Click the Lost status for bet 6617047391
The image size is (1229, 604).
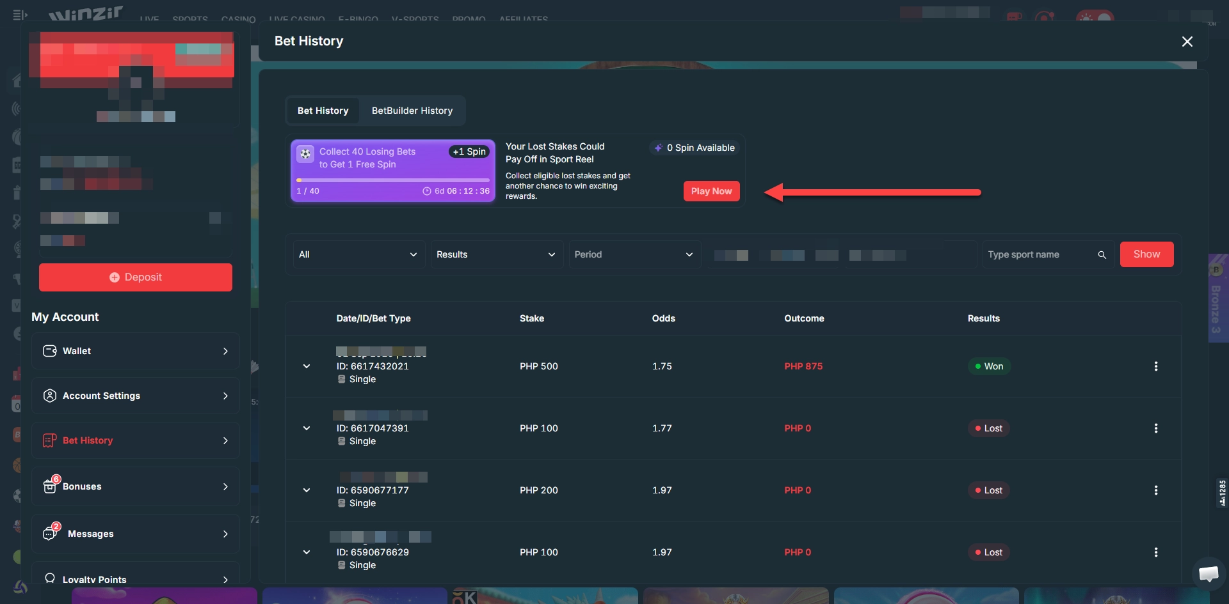click(989, 428)
